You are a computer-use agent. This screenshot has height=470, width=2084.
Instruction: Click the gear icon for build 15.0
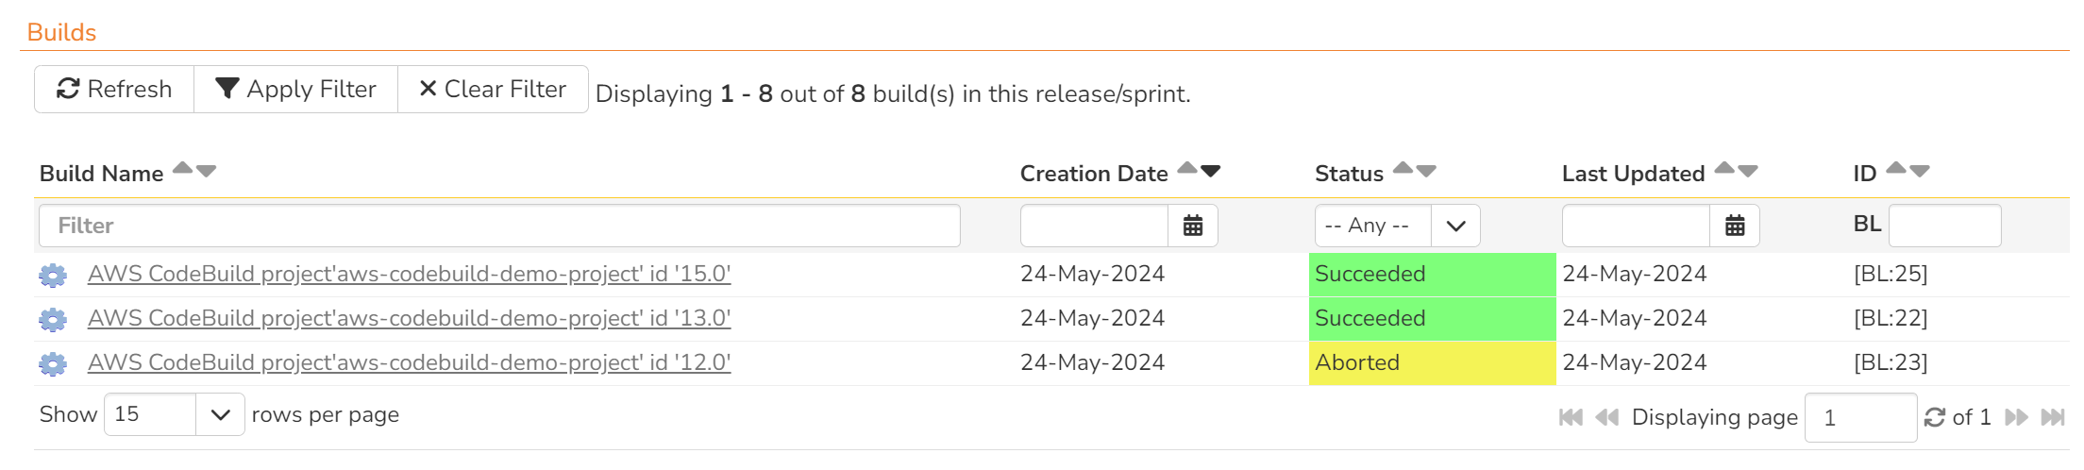pos(53,275)
